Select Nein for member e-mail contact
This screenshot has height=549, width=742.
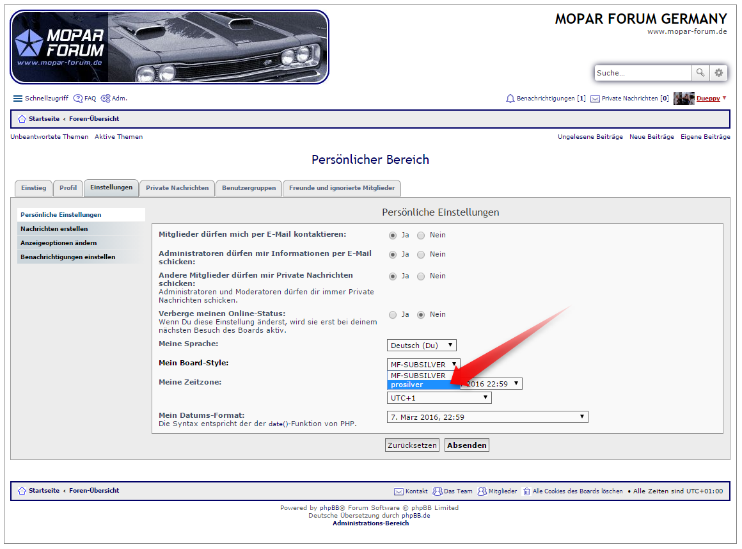421,235
